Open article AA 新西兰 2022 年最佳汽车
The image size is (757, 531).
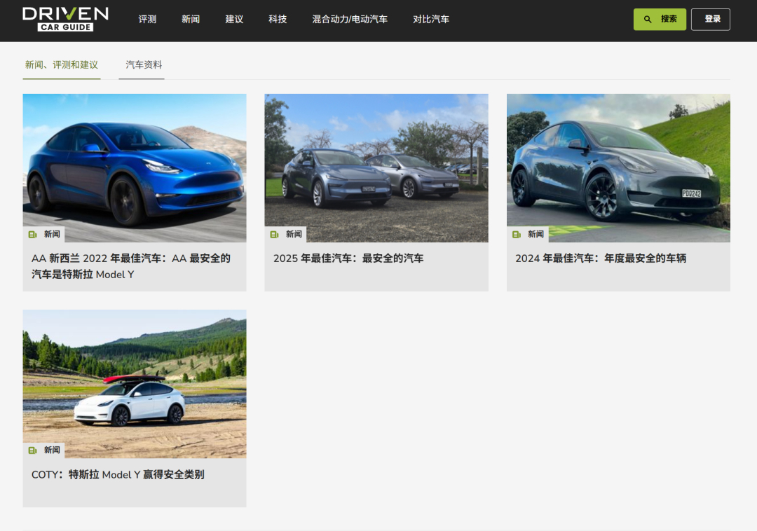pyautogui.click(x=131, y=266)
